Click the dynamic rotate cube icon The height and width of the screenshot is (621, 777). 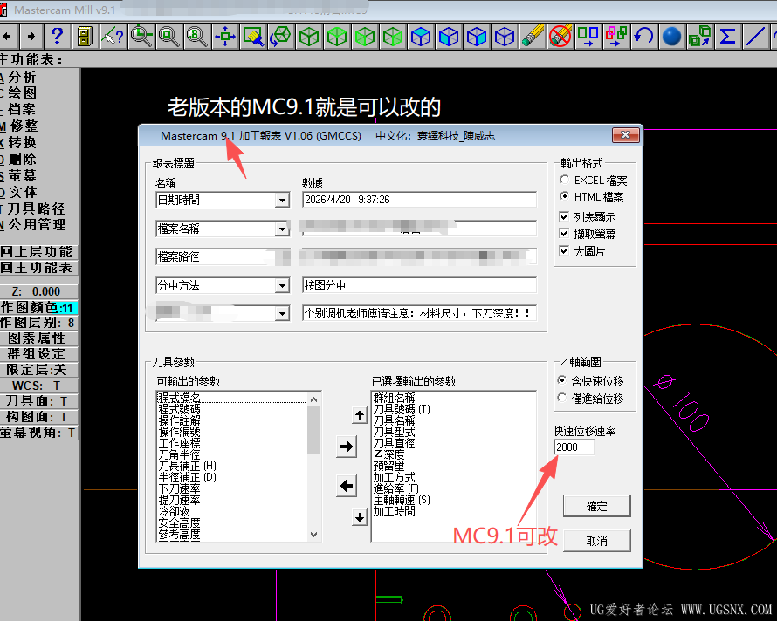[281, 36]
